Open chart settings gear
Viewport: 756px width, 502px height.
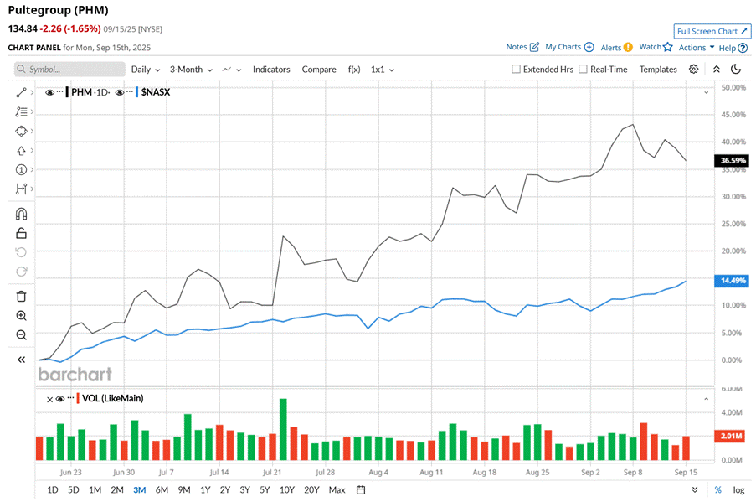tap(693, 69)
